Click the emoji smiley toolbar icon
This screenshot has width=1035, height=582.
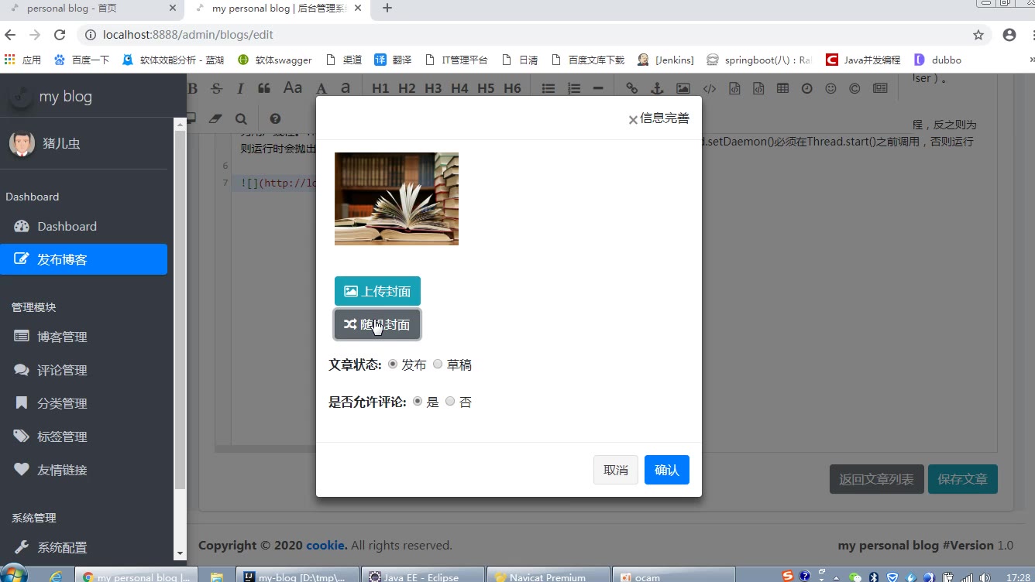830,88
